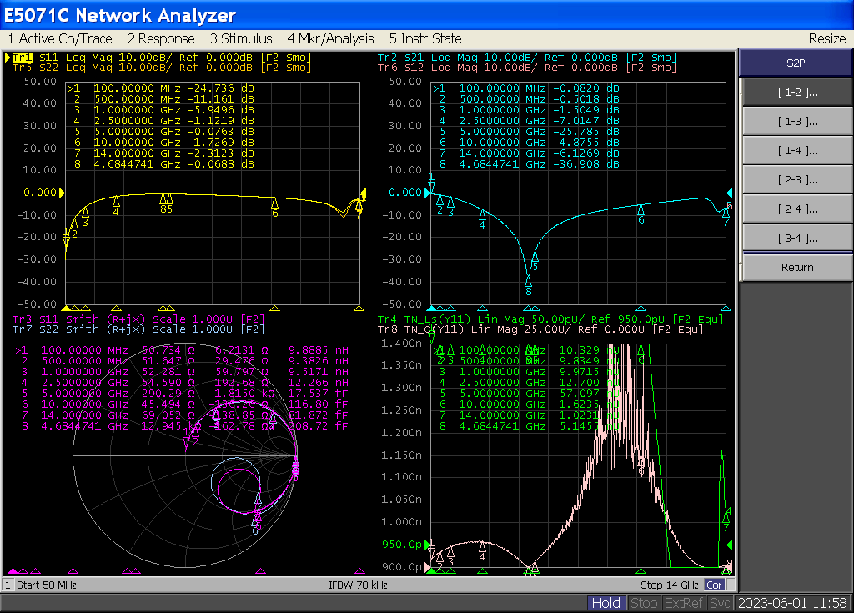The width and height of the screenshot is (854, 613).
Task: Select the [ 2-4 ]... softkey
Action: point(797,209)
